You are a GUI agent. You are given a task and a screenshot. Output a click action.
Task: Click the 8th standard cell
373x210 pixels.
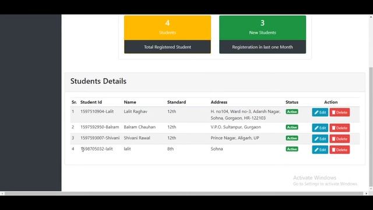171,149
